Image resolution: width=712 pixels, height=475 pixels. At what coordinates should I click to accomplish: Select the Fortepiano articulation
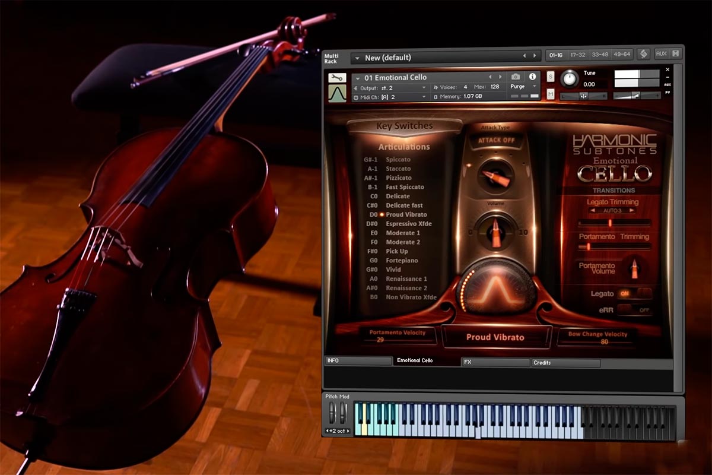coord(402,261)
